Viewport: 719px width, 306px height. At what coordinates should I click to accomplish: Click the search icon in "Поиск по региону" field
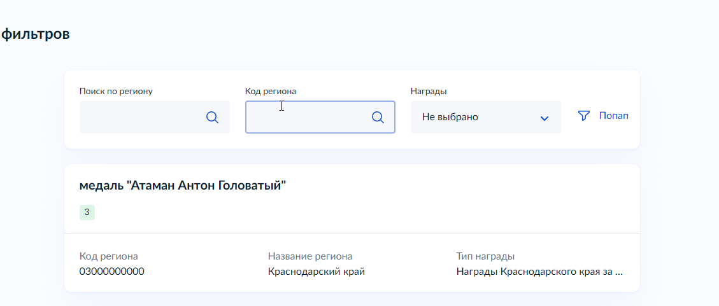(x=212, y=117)
